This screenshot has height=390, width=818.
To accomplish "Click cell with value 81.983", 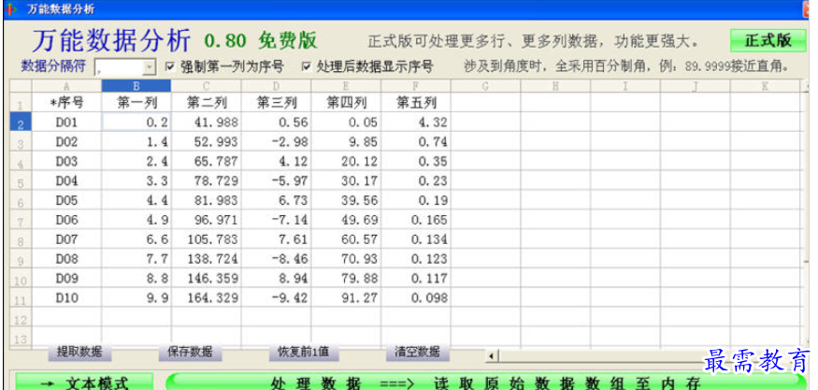I will coord(206,200).
